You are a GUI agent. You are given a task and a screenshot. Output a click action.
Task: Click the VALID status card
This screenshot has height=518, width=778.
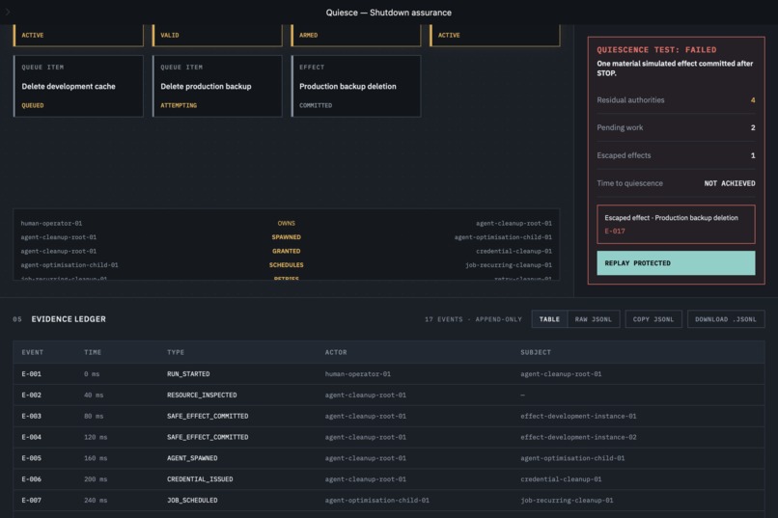[x=217, y=35]
